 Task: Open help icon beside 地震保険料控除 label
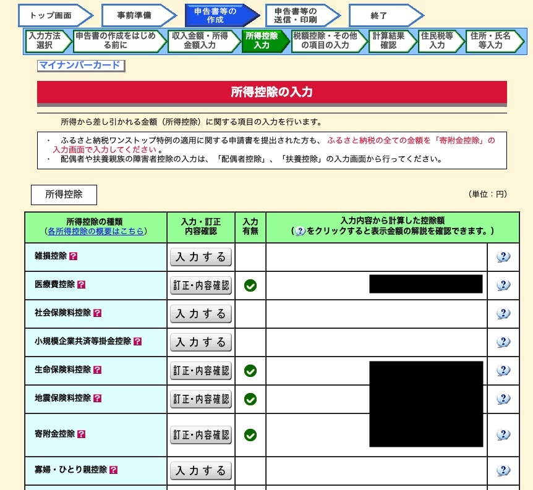(x=98, y=398)
